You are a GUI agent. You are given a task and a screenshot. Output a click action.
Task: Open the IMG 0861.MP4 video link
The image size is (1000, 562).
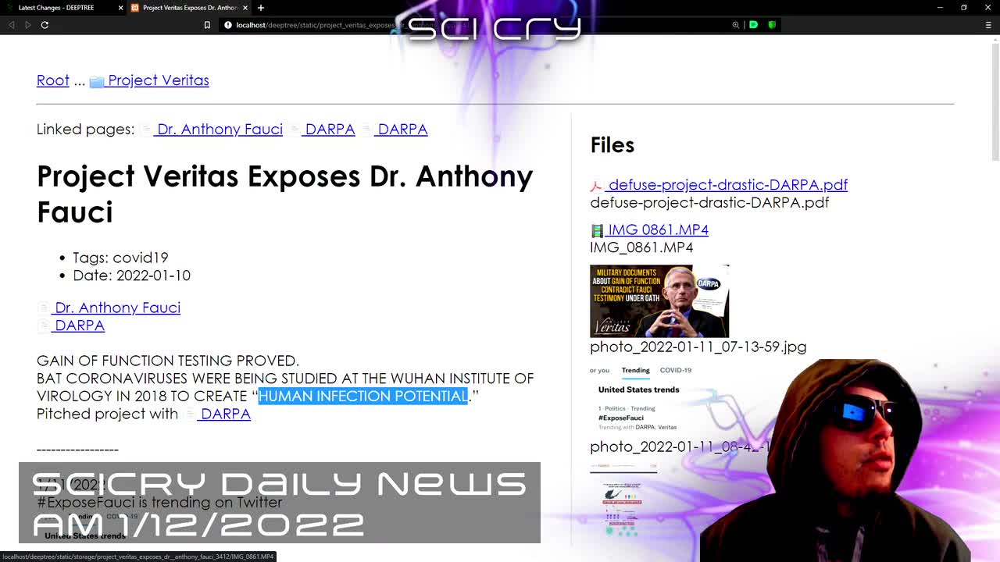tap(658, 229)
